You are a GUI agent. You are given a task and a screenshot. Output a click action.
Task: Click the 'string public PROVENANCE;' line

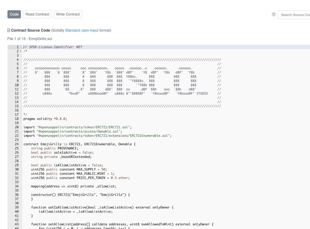(x=54, y=148)
